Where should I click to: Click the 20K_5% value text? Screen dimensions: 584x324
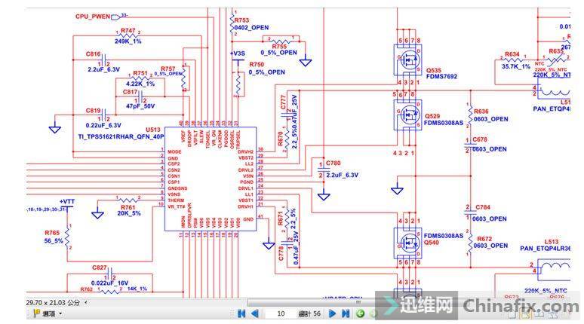click(x=129, y=213)
